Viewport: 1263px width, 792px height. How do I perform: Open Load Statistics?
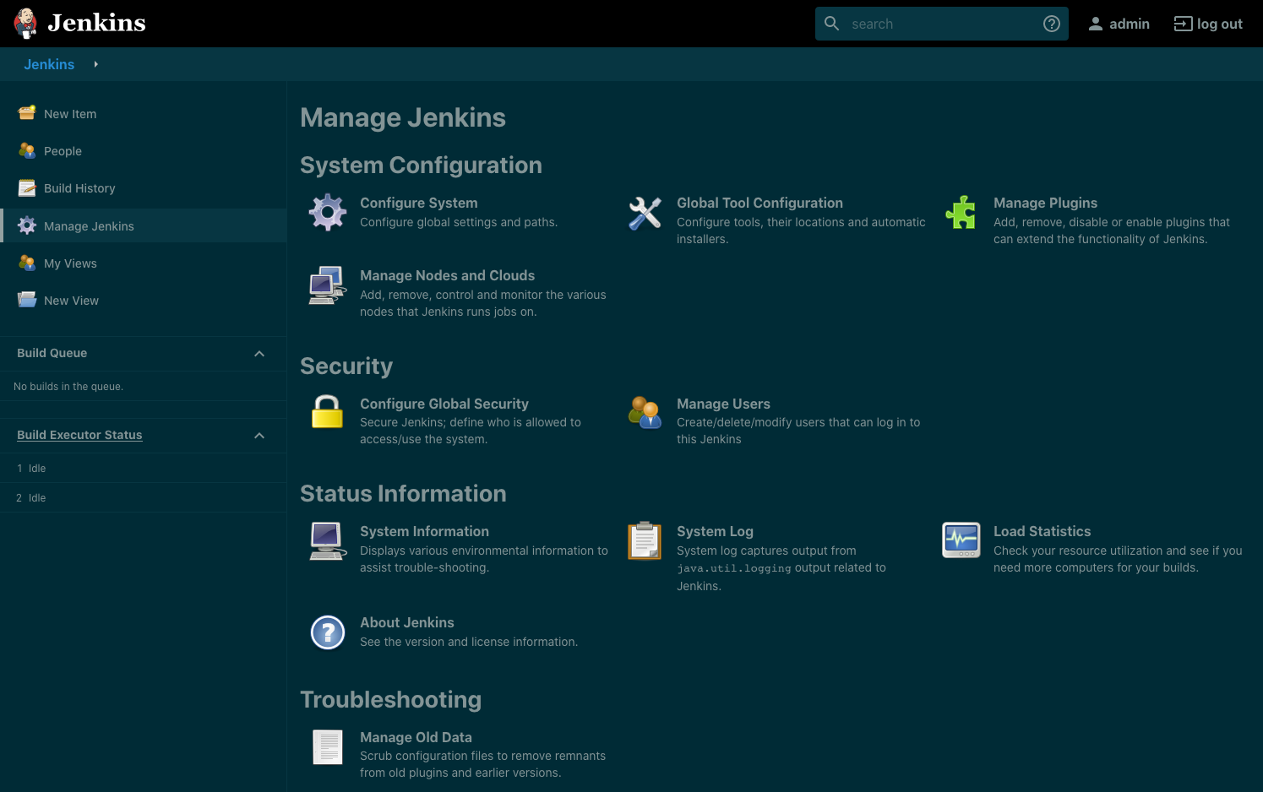(x=1042, y=531)
